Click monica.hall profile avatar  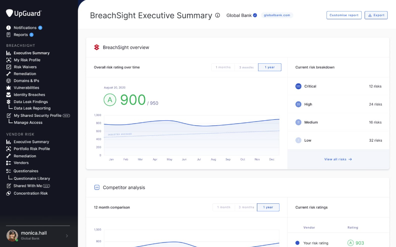click(x=12, y=235)
